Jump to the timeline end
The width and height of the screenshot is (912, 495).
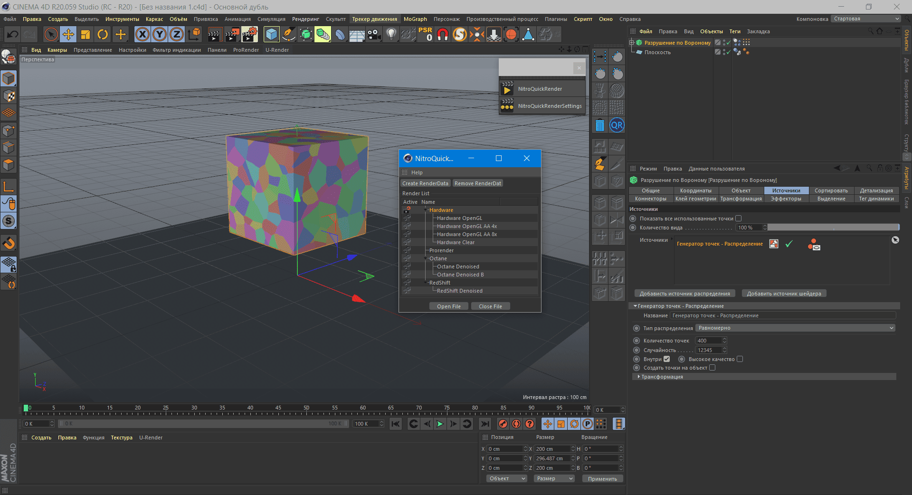[x=484, y=424]
